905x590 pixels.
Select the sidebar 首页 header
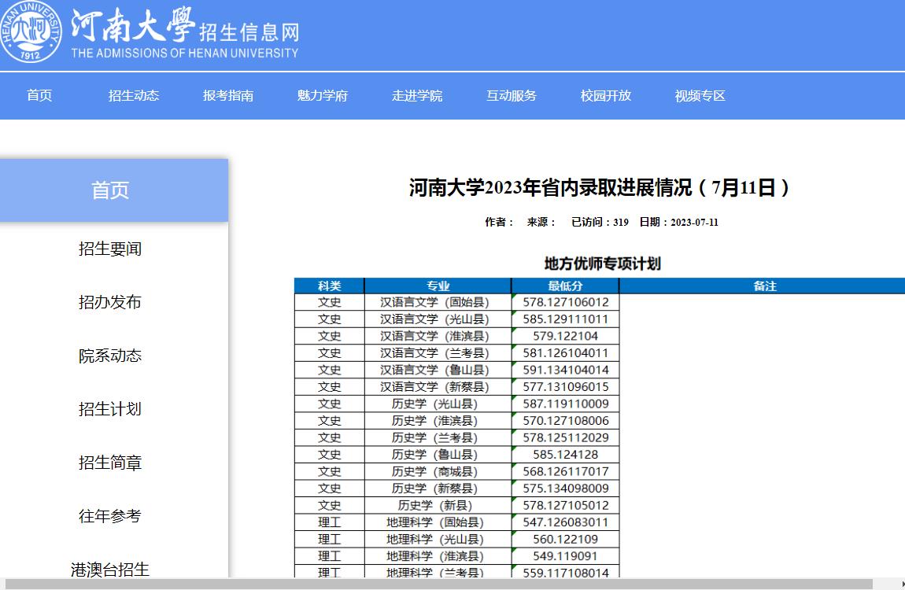click(x=113, y=190)
